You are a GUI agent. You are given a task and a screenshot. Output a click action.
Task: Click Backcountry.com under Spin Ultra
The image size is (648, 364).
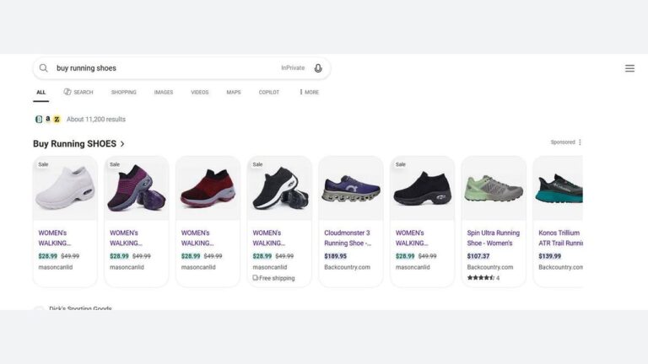coord(490,267)
